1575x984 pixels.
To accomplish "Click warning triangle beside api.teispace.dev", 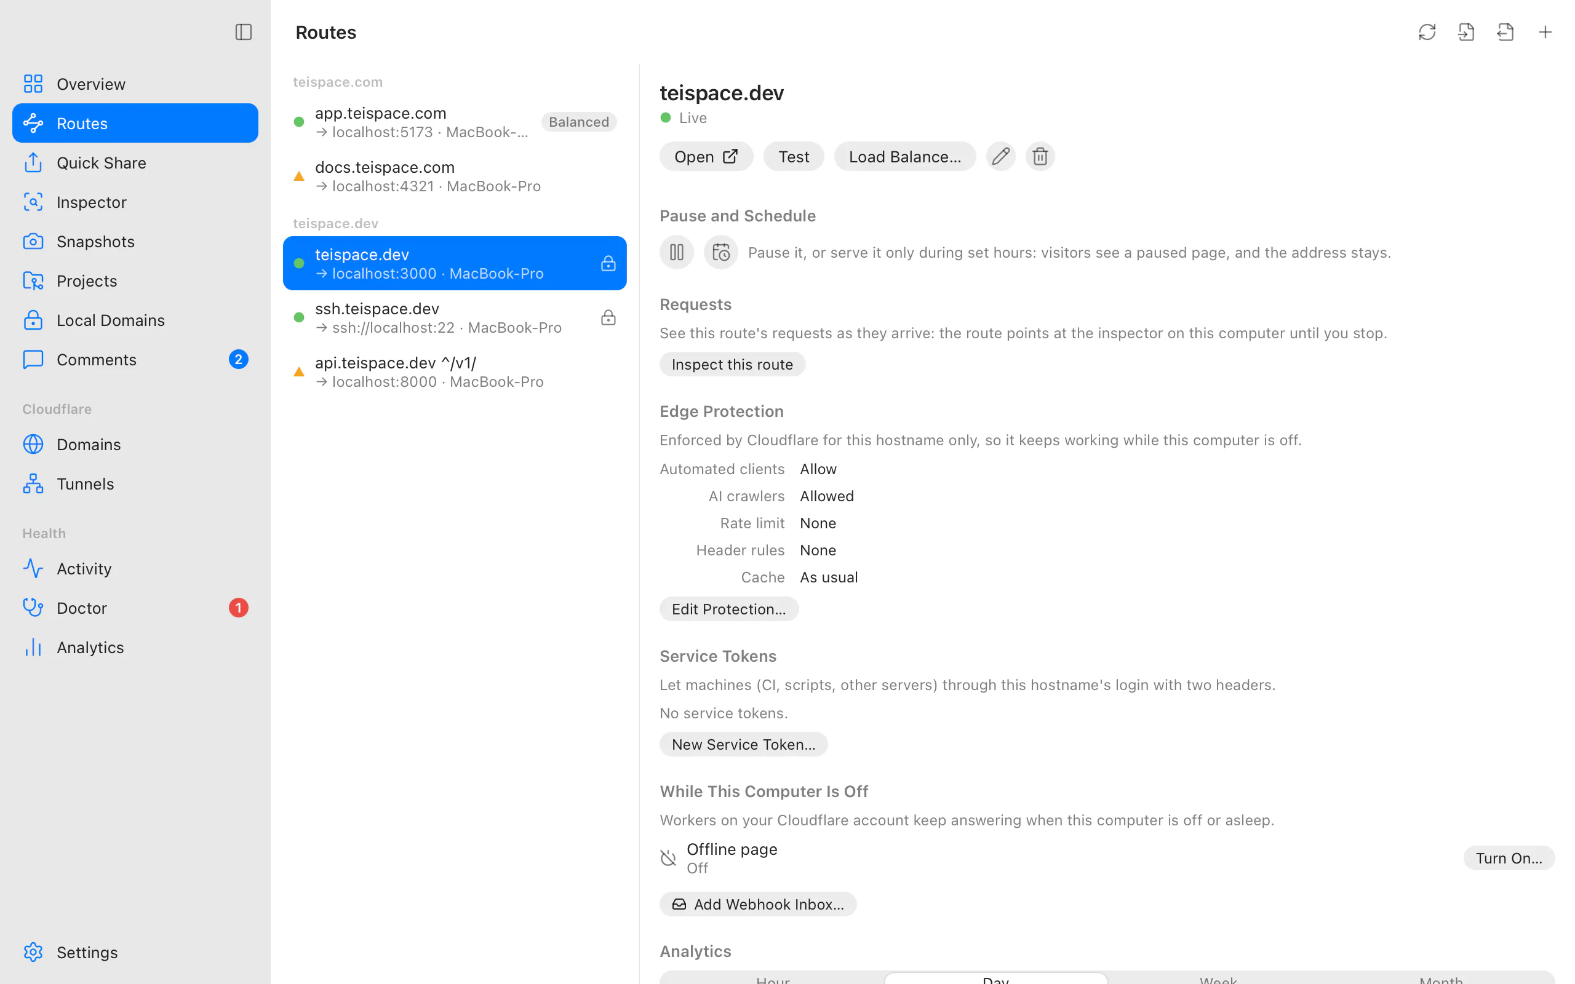I will (x=299, y=371).
